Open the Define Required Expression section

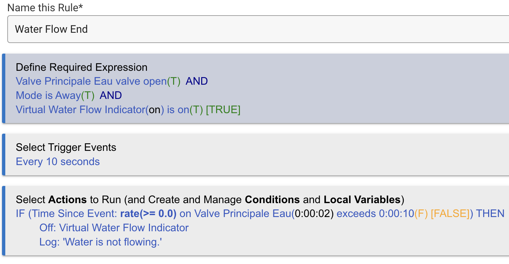point(81,67)
